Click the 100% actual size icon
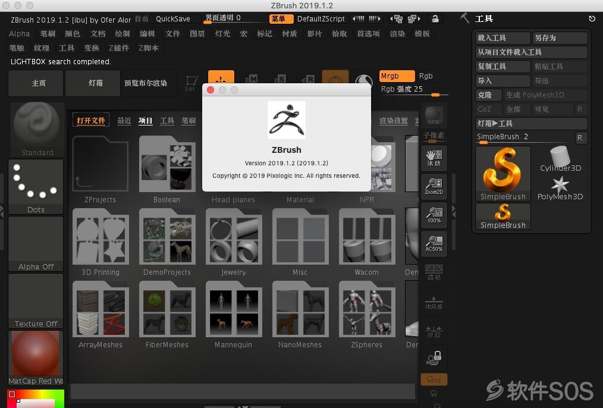This screenshot has height=408, width=603. [x=434, y=215]
